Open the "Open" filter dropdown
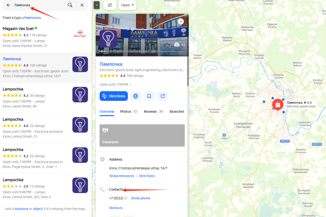The image size is (326, 217). coord(127,5)
